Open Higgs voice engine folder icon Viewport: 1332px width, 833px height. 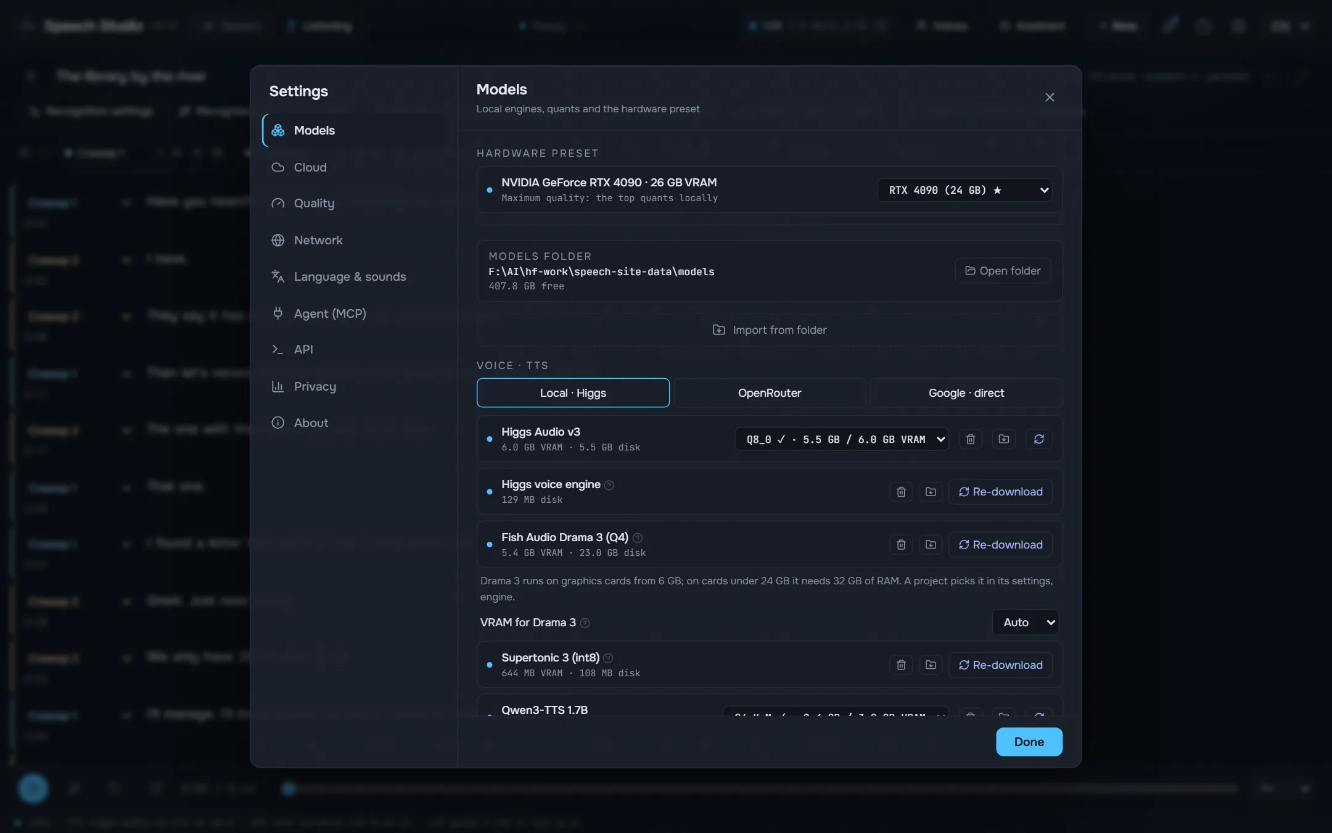click(x=931, y=492)
